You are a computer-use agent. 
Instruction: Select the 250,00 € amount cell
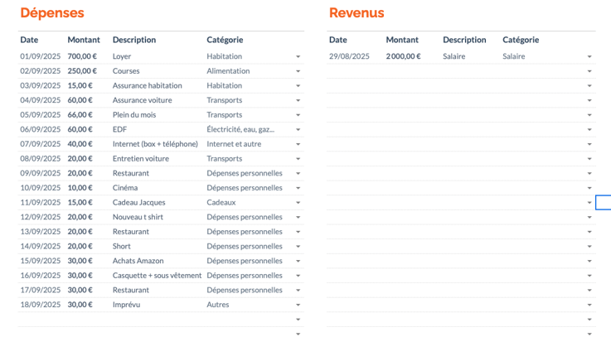point(82,71)
